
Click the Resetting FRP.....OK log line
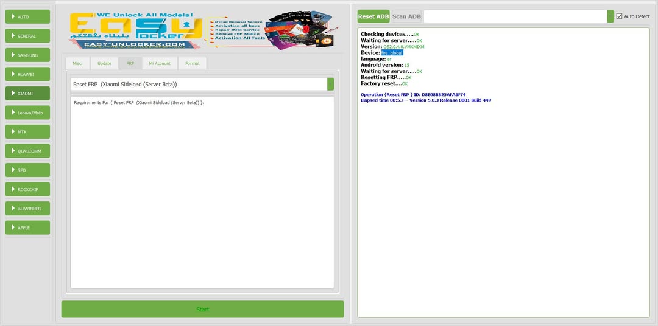(386, 77)
